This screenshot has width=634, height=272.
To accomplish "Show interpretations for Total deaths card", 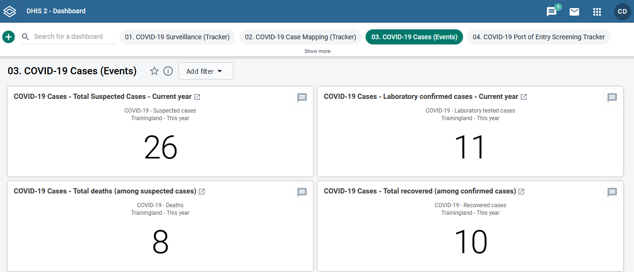I will [x=302, y=192].
